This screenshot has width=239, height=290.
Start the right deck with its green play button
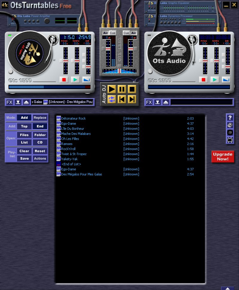point(215,80)
